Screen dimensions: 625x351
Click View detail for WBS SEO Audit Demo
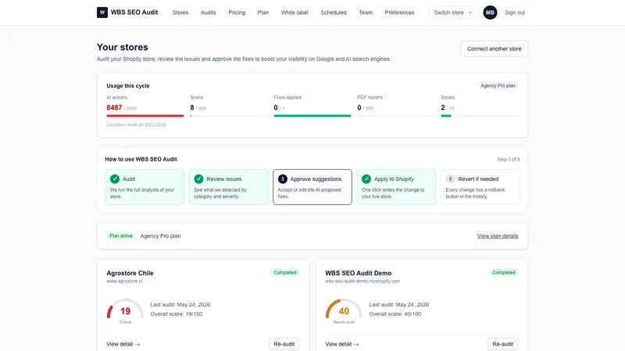[x=342, y=344]
